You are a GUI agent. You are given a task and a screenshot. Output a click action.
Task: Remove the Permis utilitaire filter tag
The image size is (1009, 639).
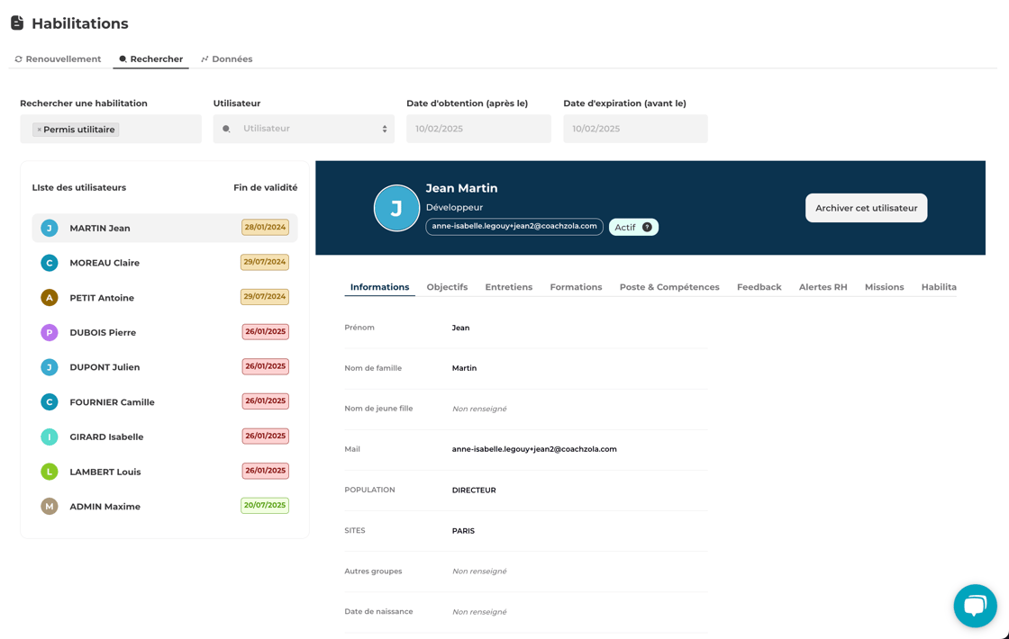pos(39,130)
